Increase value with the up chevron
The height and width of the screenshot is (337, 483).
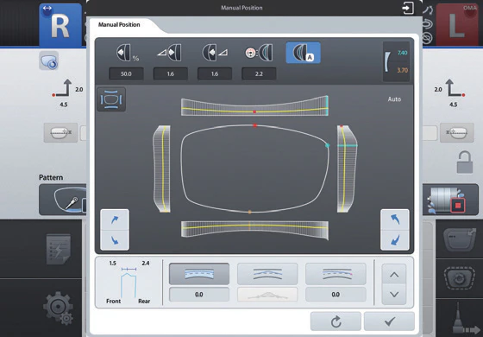click(x=394, y=275)
